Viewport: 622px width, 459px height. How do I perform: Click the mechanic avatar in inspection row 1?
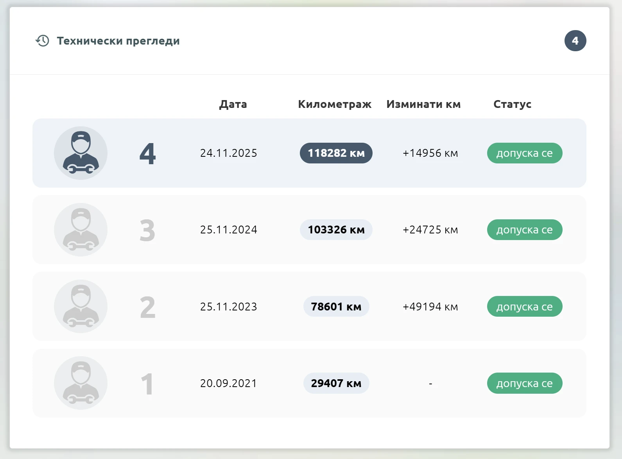coord(81,383)
